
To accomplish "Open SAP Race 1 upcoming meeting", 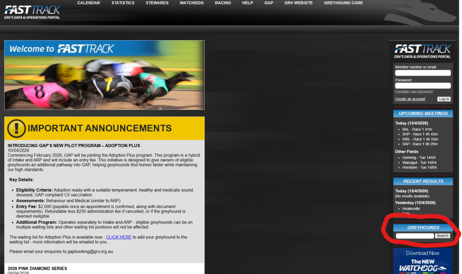I will pos(420,144).
